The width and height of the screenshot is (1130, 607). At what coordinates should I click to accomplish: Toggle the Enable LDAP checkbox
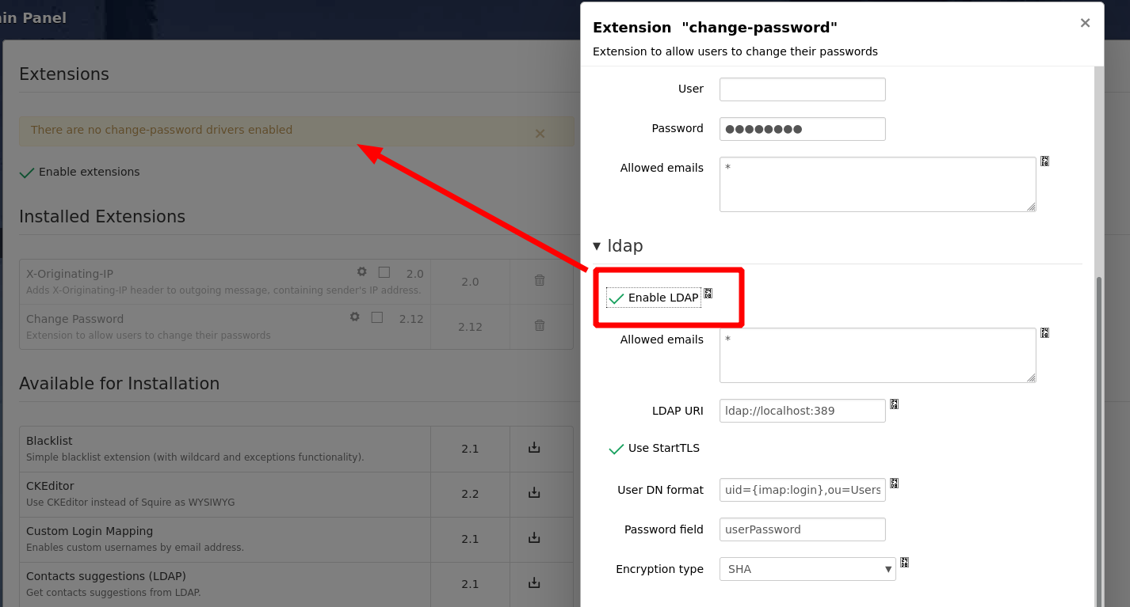click(617, 298)
